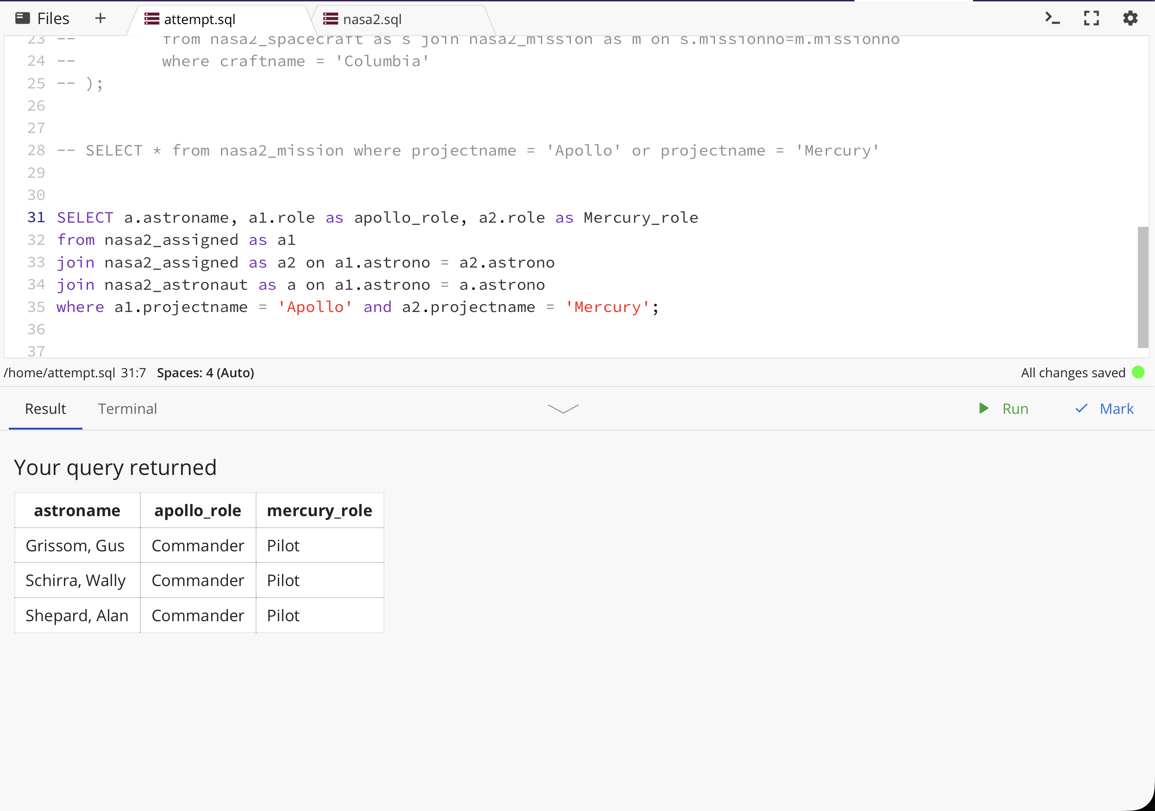Switch to the nasa2.sql tab
The width and height of the screenshot is (1155, 811).
click(x=372, y=19)
